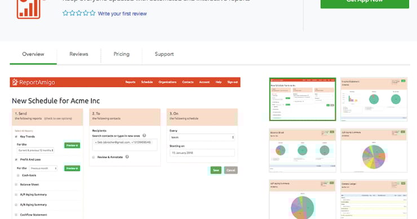Open the General Ledger thumbnail
The width and height of the screenshot is (417, 219).
[374, 199]
